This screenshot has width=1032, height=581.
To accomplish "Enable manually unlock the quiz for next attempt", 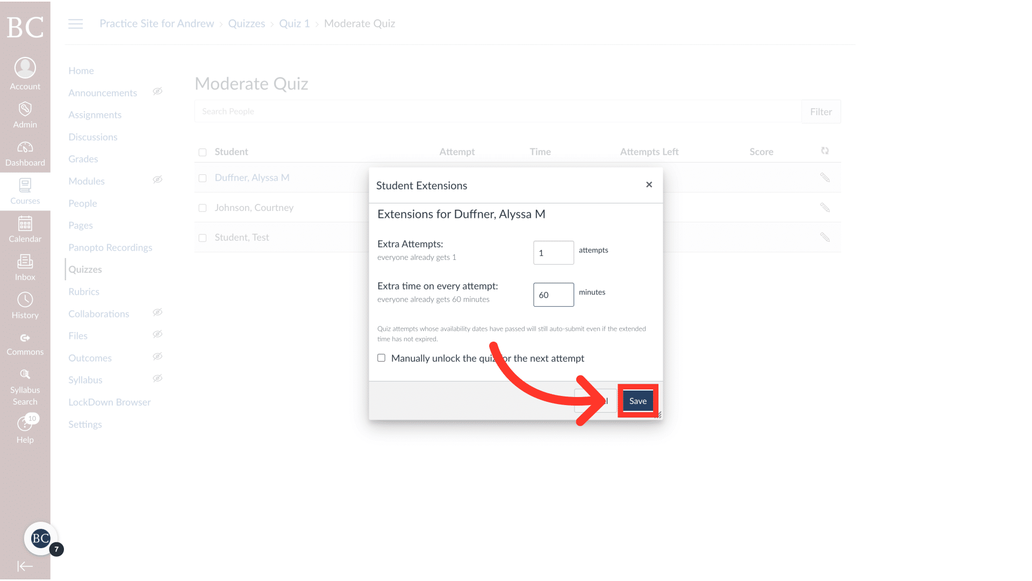I will [x=381, y=357].
